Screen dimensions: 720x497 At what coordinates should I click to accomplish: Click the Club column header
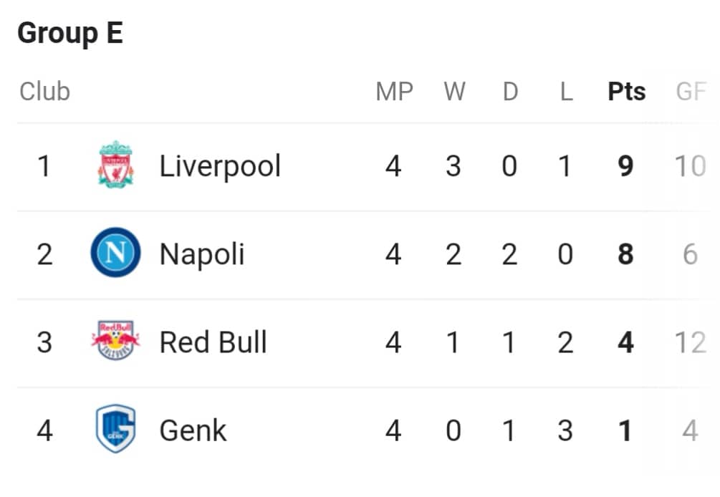coord(44,92)
